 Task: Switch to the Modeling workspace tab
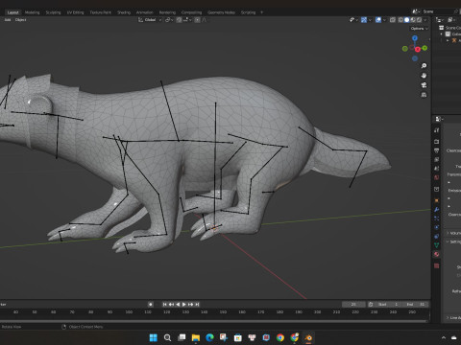(x=33, y=12)
